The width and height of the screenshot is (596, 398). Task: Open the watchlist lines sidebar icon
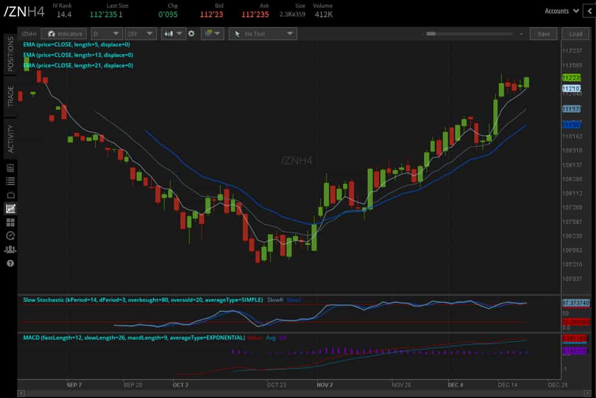[x=10, y=181]
